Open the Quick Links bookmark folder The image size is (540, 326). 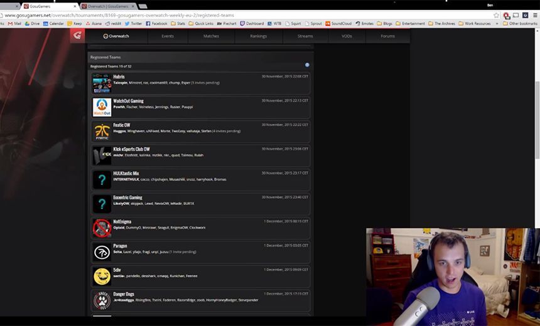click(x=201, y=23)
